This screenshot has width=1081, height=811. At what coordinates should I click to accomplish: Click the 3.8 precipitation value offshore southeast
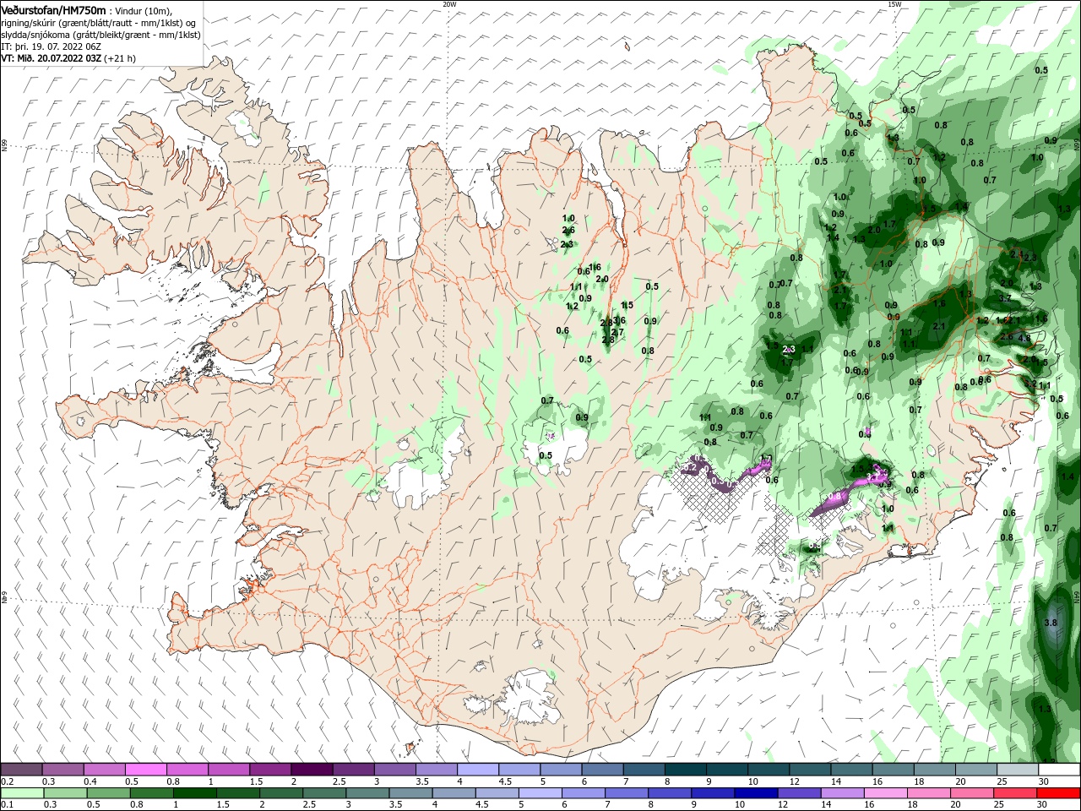click(1051, 623)
